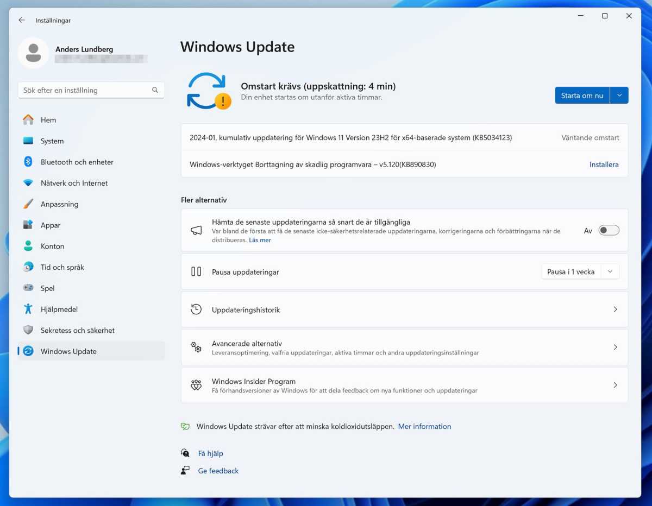The width and height of the screenshot is (652, 506).
Task: Click the Väntande omstart status text
Action: click(x=590, y=138)
